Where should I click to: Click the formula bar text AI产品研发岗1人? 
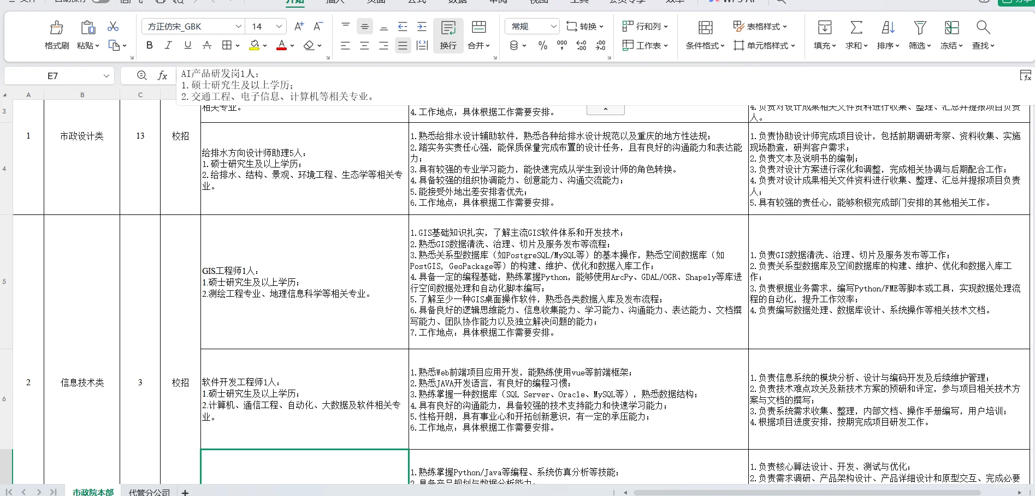[x=220, y=74]
